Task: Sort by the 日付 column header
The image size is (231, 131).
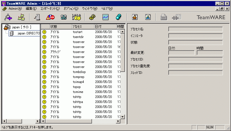Action: 105,27
